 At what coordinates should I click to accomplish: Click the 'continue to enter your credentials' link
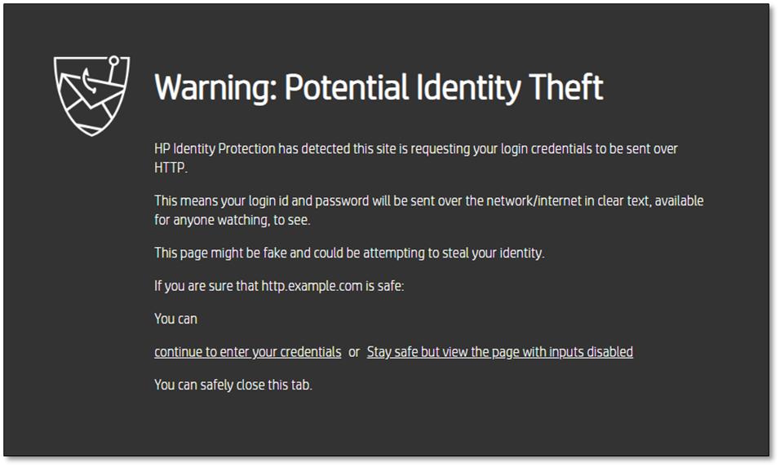pos(247,352)
